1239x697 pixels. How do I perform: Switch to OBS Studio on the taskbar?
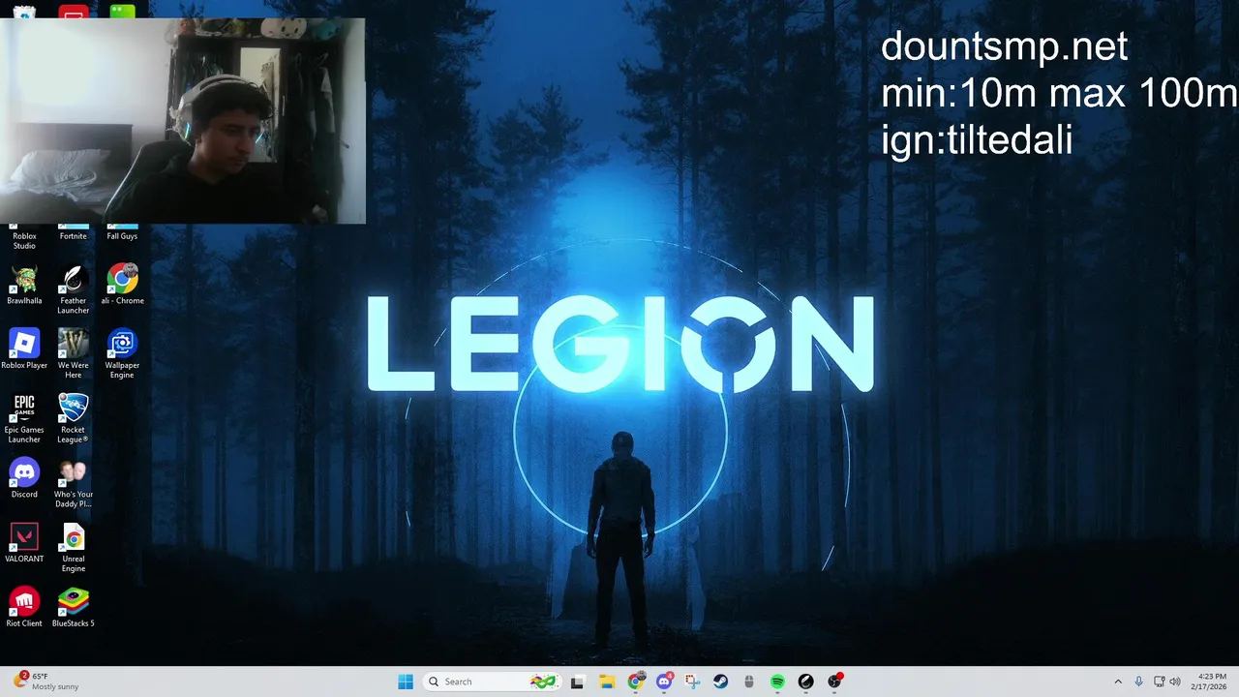click(x=834, y=682)
